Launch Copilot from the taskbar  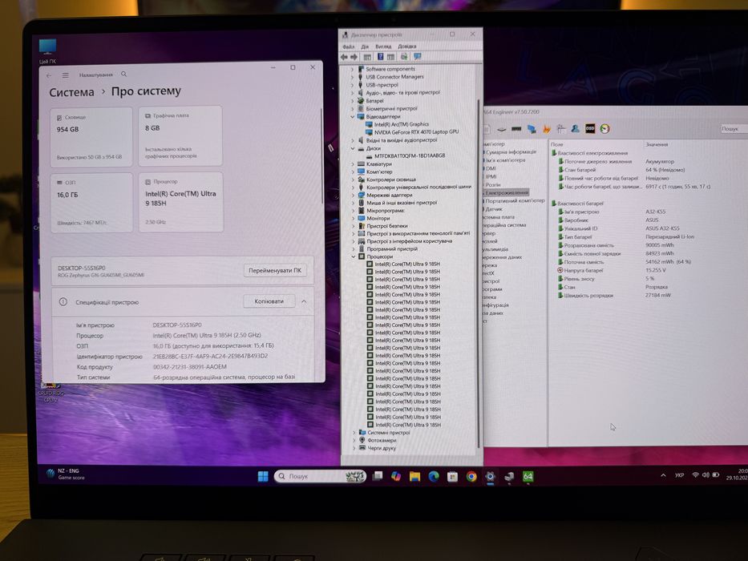tap(396, 476)
